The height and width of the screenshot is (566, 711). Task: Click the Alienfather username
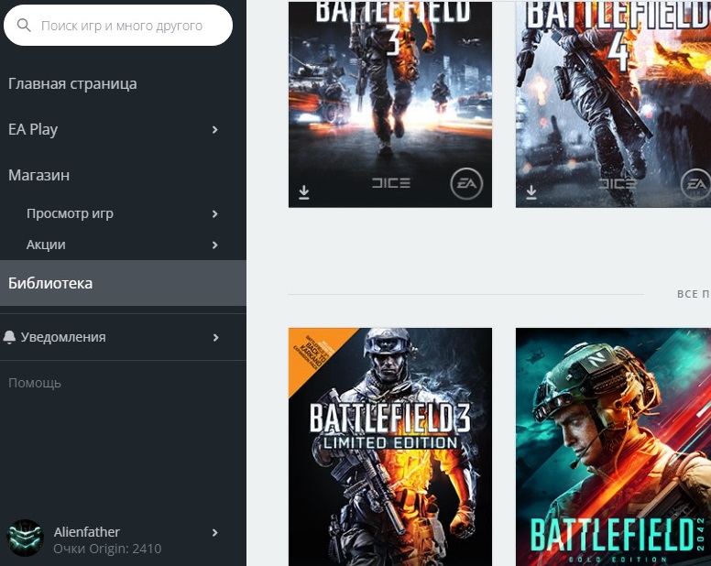pos(87,531)
